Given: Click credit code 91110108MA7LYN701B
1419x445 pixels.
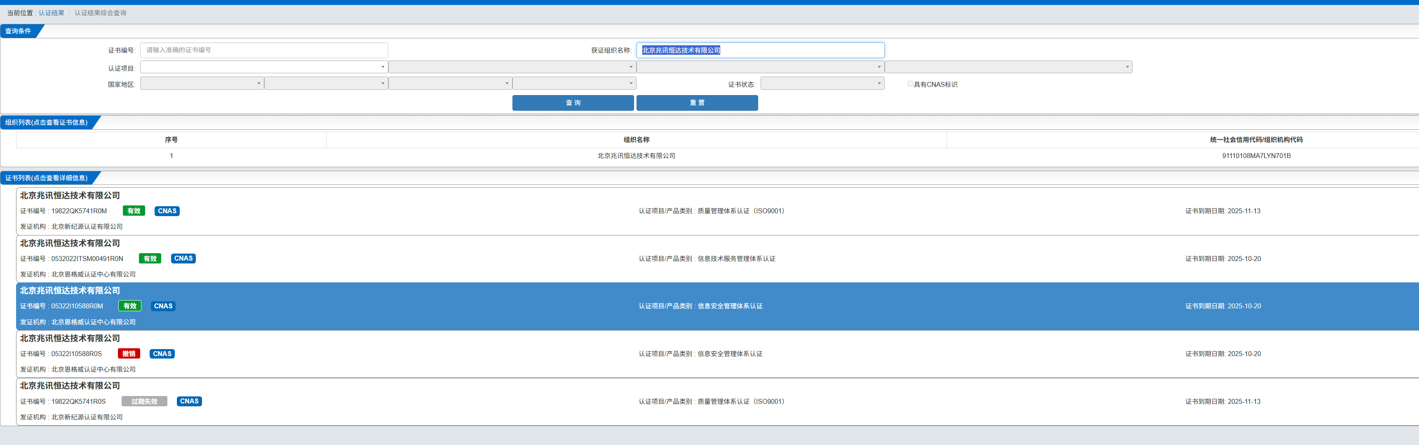Looking at the screenshot, I should click(x=1256, y=156).
